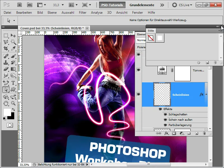The width and height of the screenshot is (224, 168).
Task: Toggle the mask link on the Tonwert layer
Action: (172, 70)
